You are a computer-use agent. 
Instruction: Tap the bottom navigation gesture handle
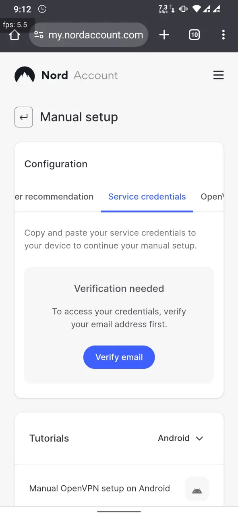pos(119,511)
